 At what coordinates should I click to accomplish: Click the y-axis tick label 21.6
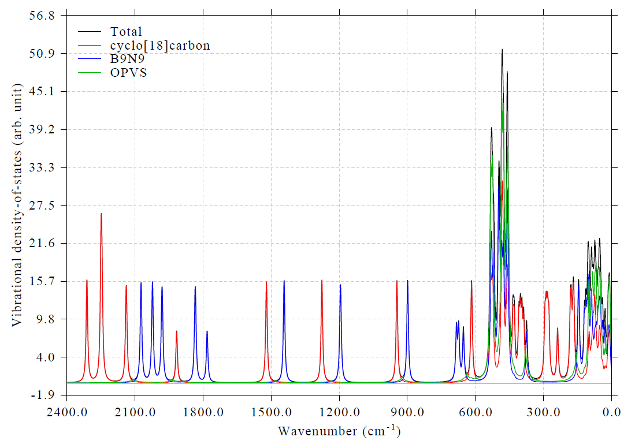(42, 243)
